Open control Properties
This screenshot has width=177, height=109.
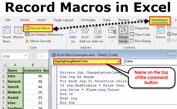pos(140,28)
